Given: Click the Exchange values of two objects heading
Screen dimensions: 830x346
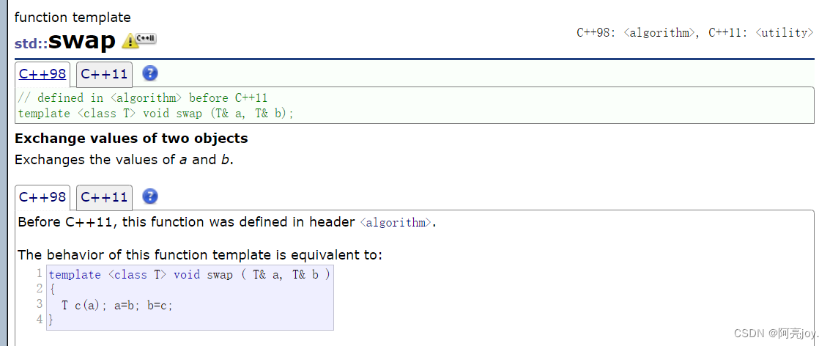Looking at the screenshot, I should pyautogui.click(x=131, y=139).
